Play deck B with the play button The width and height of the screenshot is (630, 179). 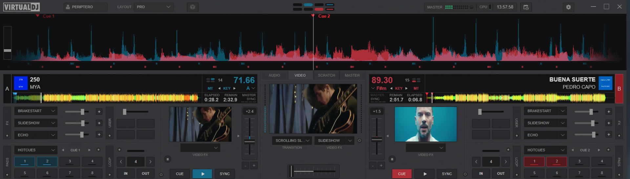pos(425,174)
